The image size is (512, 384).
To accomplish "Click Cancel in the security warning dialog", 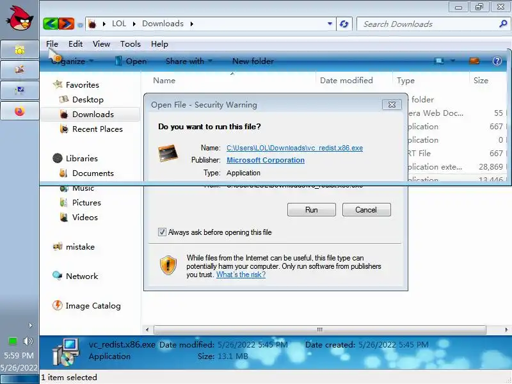I will click(366, 210).
